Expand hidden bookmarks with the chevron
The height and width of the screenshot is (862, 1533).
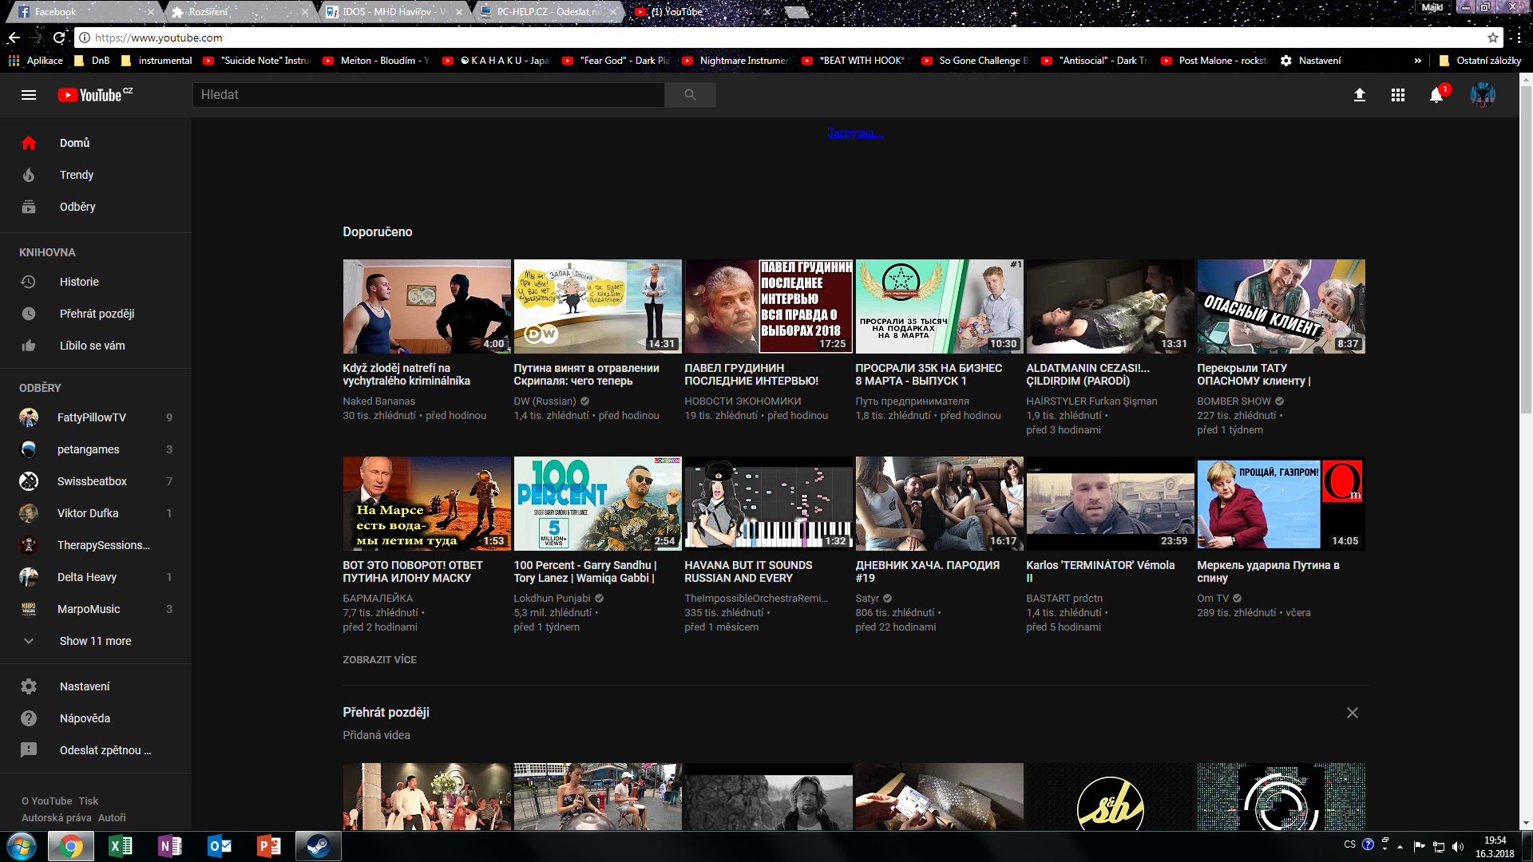tap(1417, 61)
